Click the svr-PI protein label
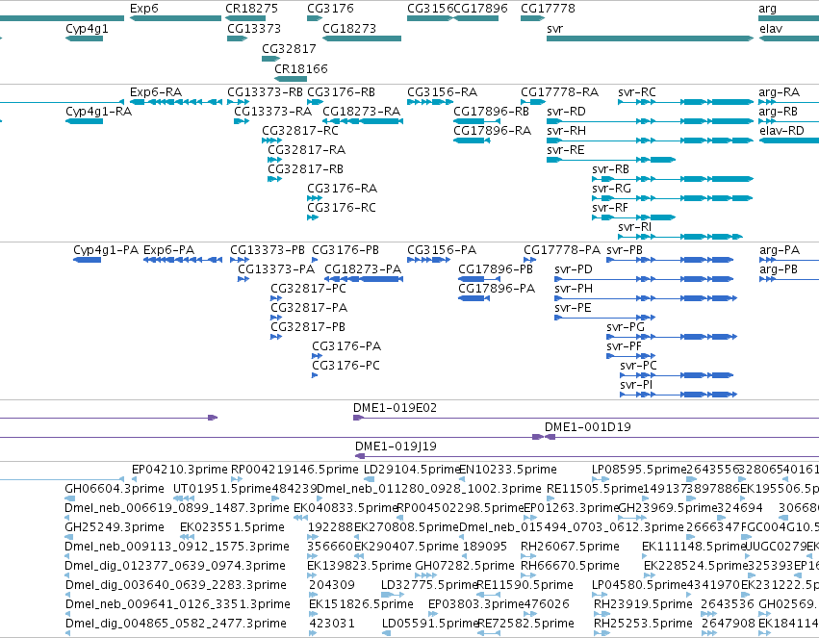 pos(636,384)
